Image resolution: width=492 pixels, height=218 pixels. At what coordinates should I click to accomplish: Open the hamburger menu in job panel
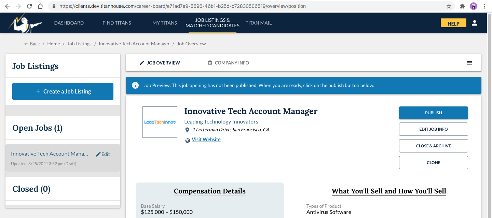[x=469, y=63]
